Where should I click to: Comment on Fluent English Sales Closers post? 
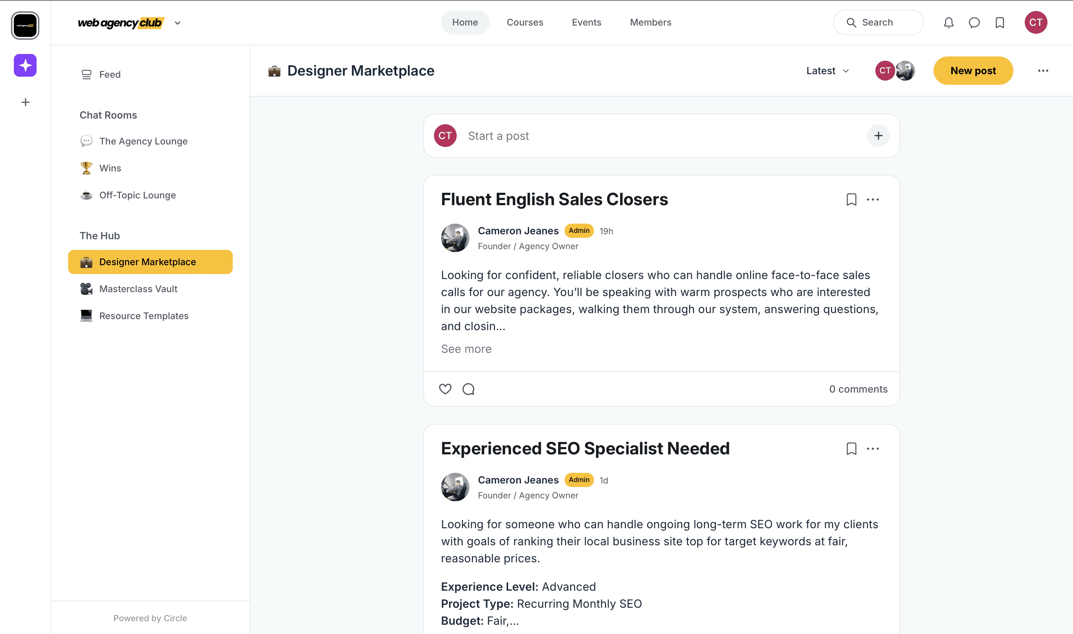coord(468,389)
